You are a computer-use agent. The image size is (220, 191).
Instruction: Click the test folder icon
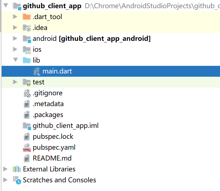[x=27, y=82]
